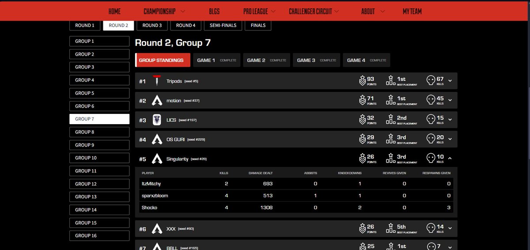View Game 2 results

[267, 60]
